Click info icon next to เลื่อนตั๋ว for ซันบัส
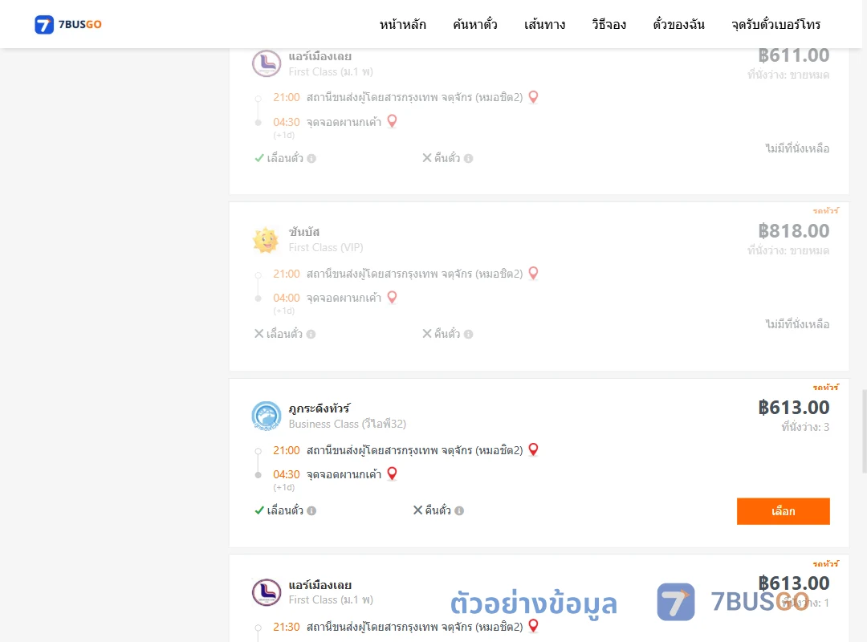This screenshot has height=642, width=867. pos(311,334)
